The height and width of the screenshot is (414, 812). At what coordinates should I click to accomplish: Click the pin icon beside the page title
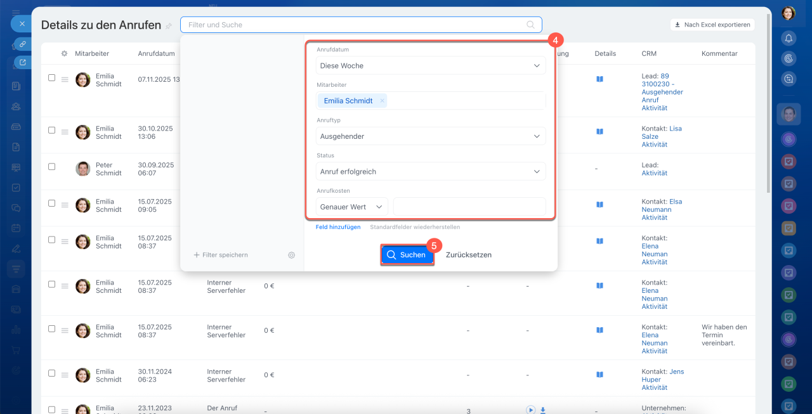169,26
